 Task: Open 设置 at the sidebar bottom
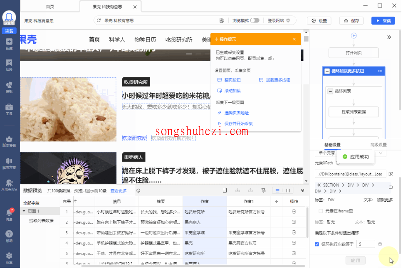9,258
